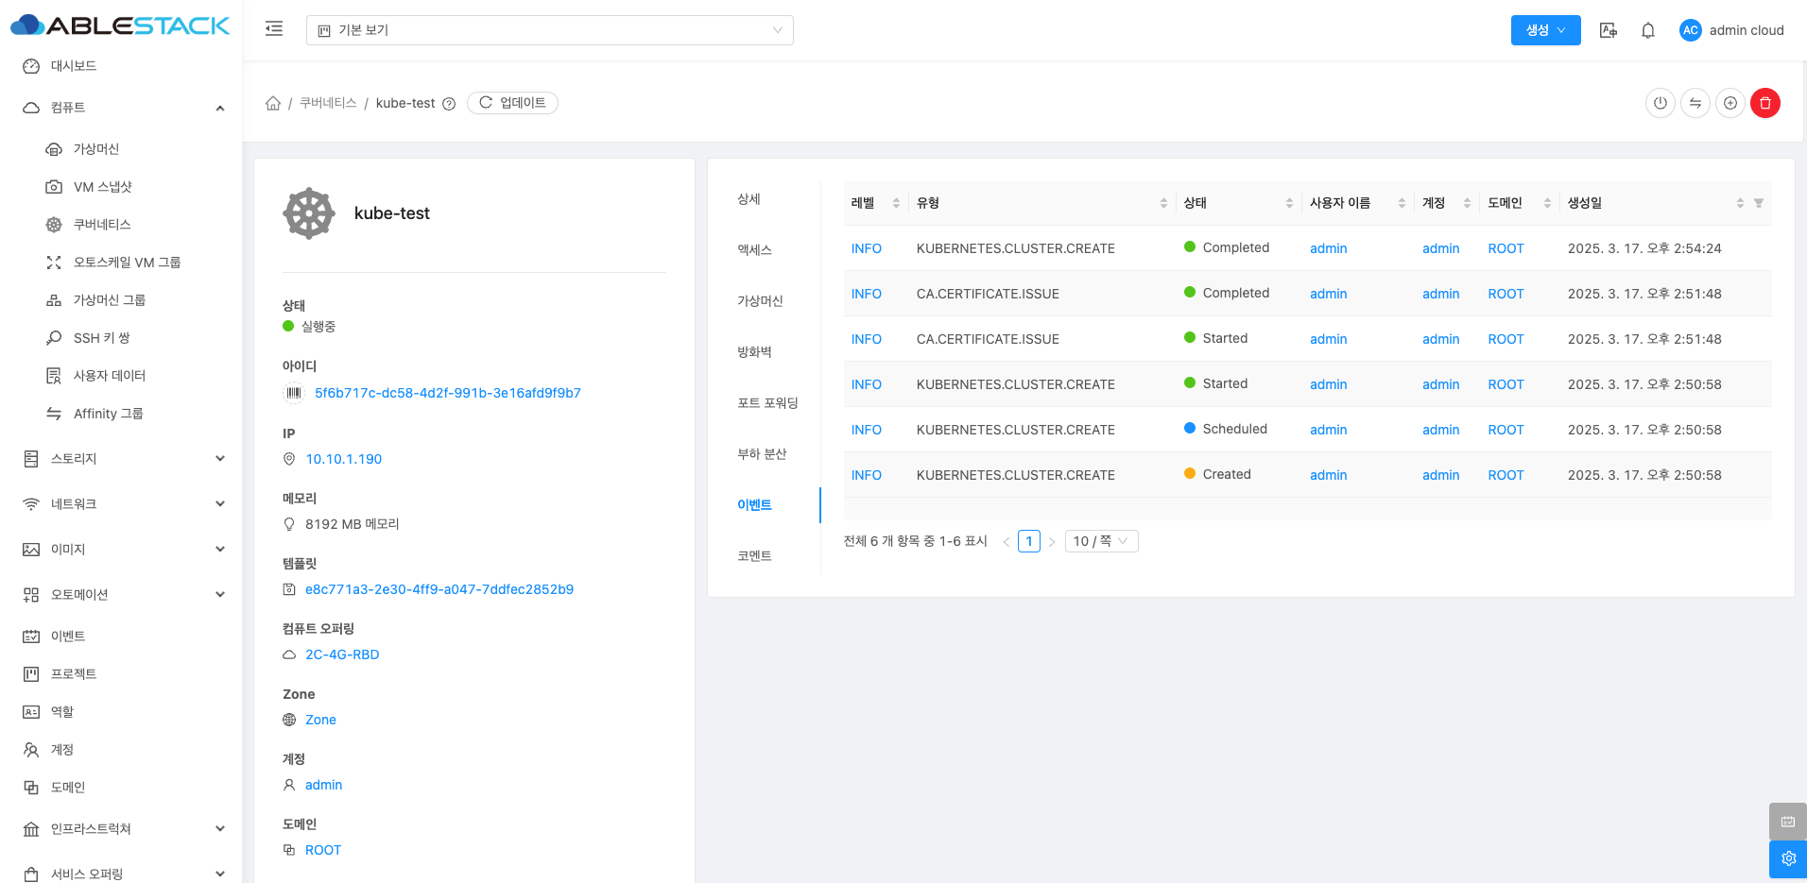Click the barcode icon next to cluster ID

tap(294, 393)
